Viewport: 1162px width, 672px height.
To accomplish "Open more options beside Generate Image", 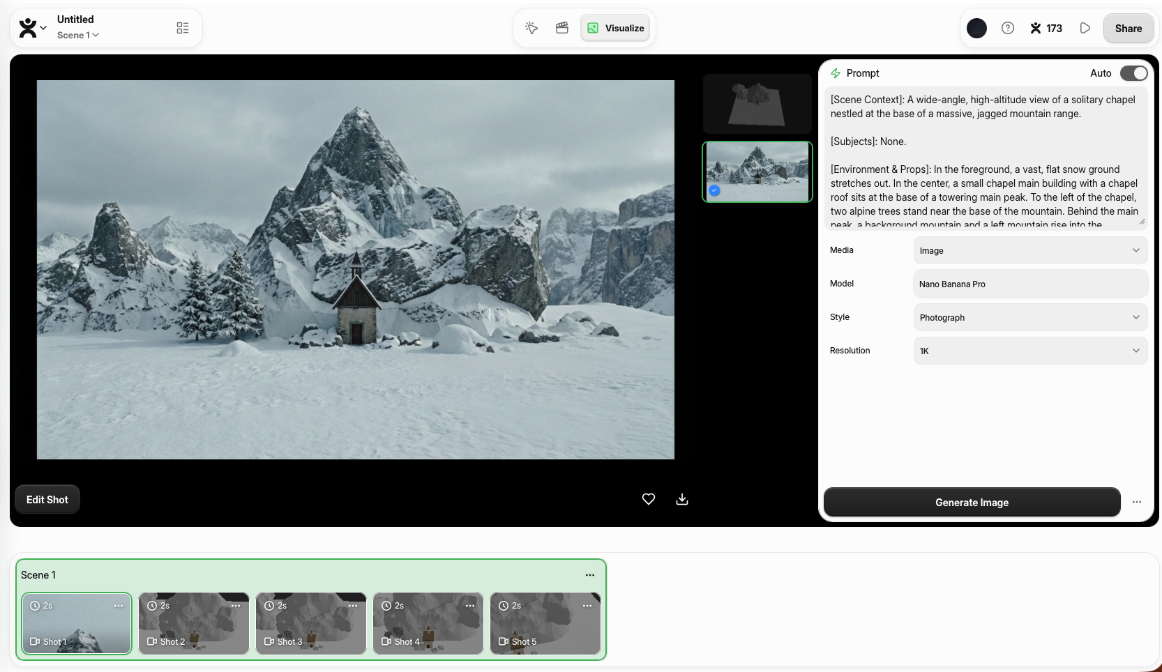I will pos(1137,502).
